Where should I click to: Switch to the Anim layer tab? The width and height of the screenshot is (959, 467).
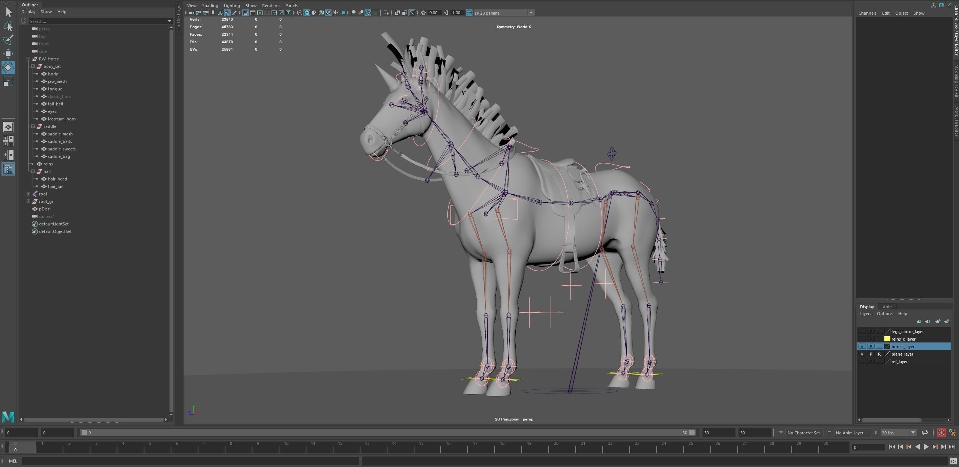[887, 307]
